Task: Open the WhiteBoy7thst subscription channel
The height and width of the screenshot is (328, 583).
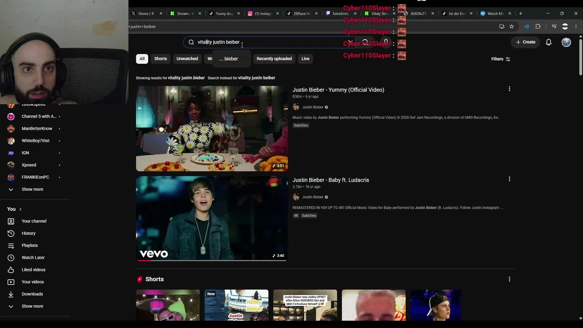Action: 35,141
